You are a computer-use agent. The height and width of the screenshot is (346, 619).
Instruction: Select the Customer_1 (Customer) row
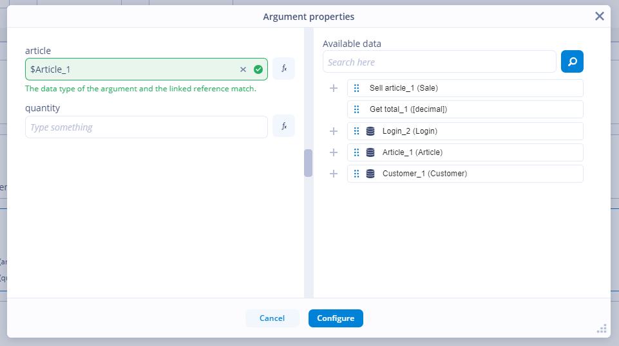465,174
